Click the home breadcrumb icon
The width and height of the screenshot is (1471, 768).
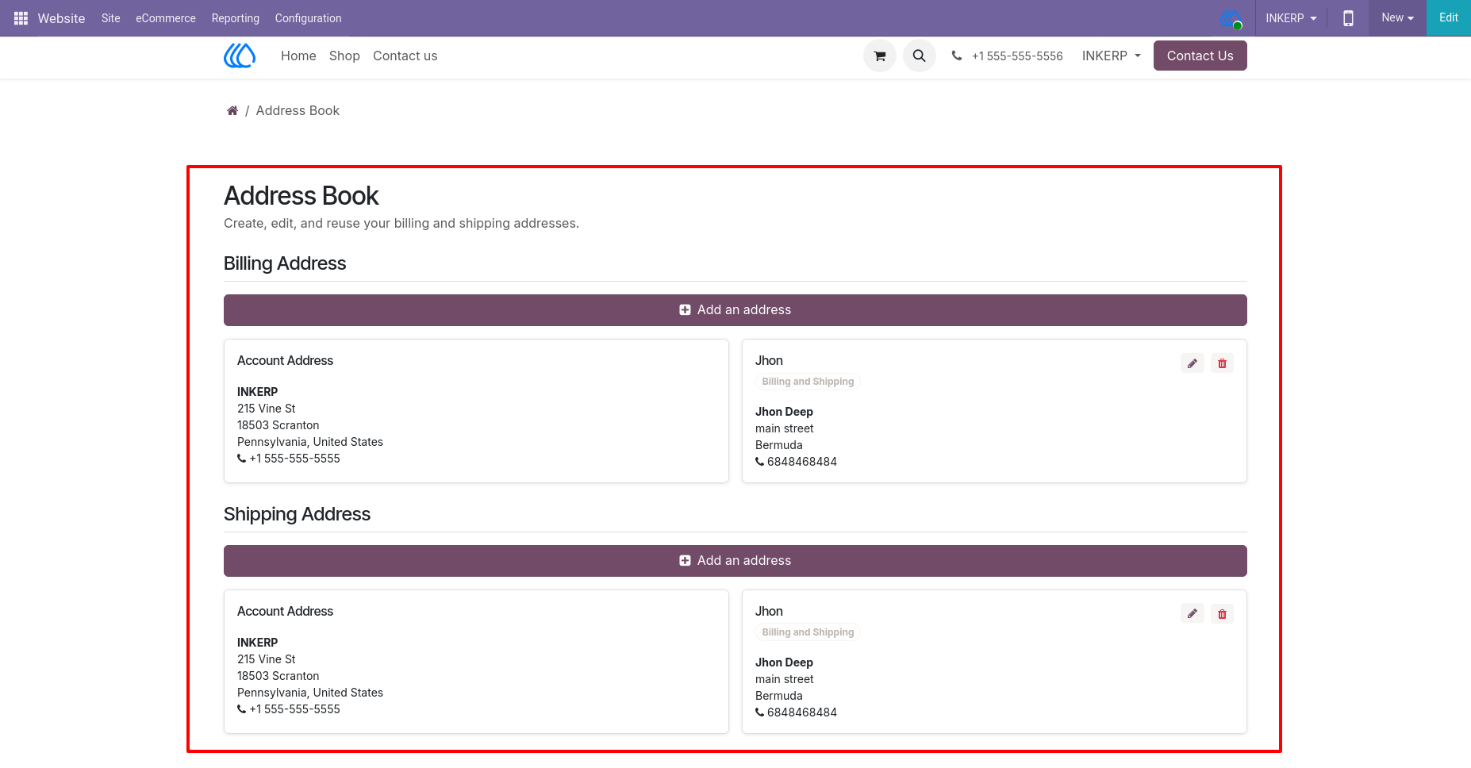232,111
